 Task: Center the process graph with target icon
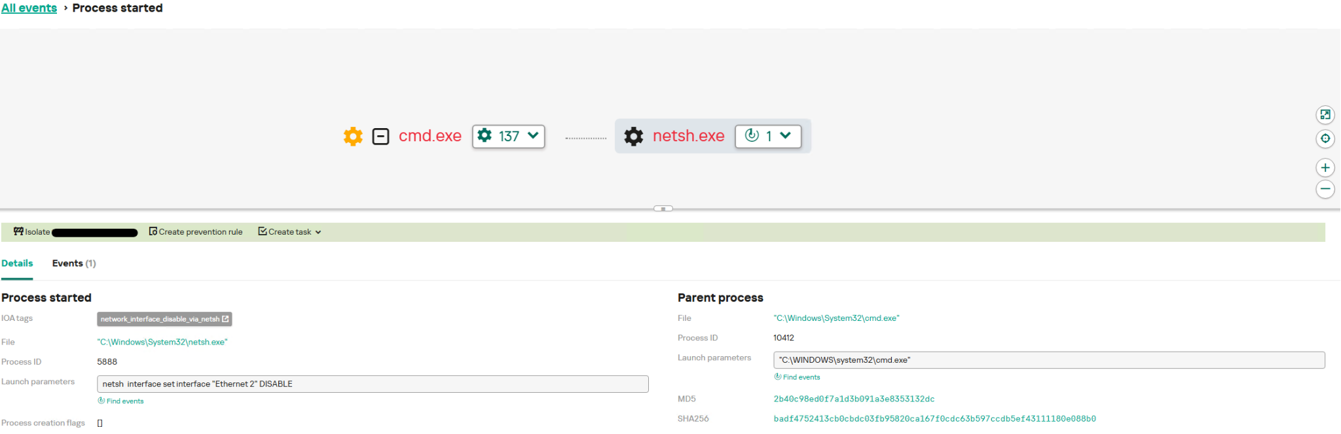point(1325,139)
